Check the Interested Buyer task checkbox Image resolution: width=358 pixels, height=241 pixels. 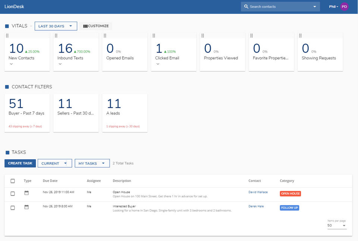pos(13,208)
